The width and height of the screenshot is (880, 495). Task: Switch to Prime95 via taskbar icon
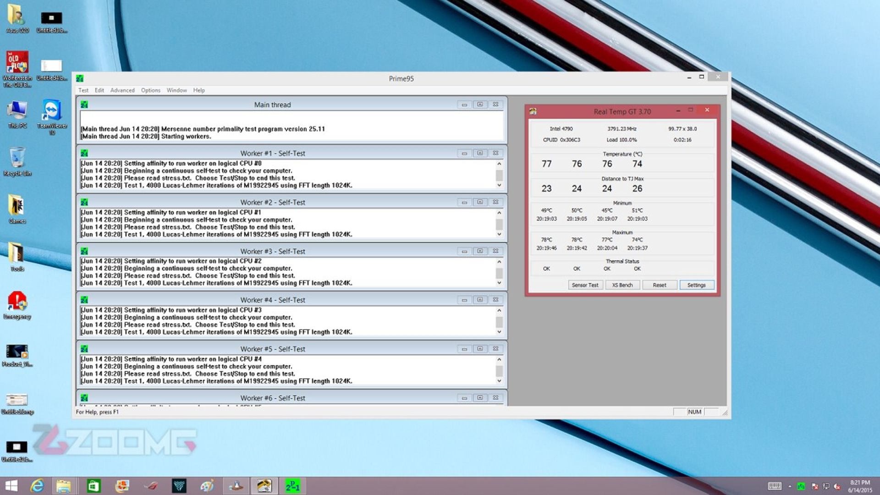point(292,486)
